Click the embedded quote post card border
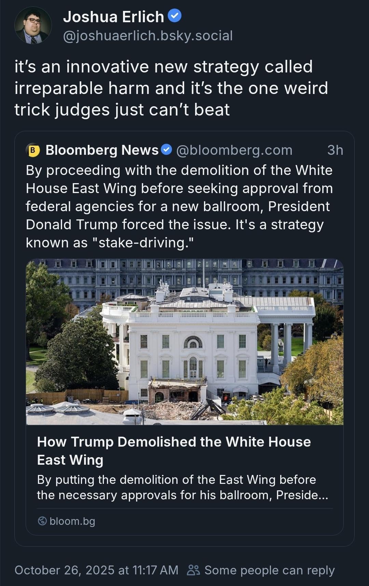The width and height of the screenshot is (369, 586). [184, 339]
